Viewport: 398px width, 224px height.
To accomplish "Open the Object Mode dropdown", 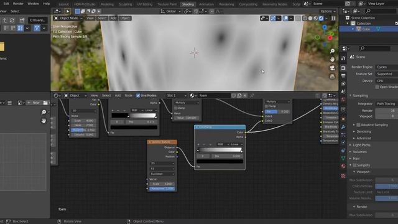I will coord(68,18).
